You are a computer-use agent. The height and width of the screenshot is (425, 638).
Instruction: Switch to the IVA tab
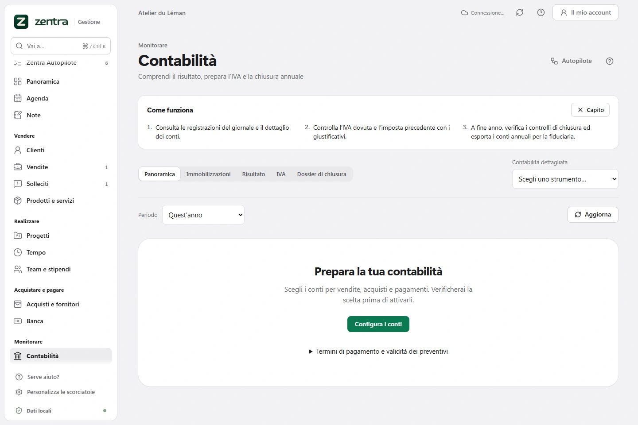click(281, 174)
